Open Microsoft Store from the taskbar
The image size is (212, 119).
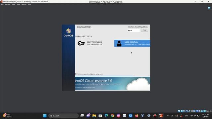click(x=100, y=116)
